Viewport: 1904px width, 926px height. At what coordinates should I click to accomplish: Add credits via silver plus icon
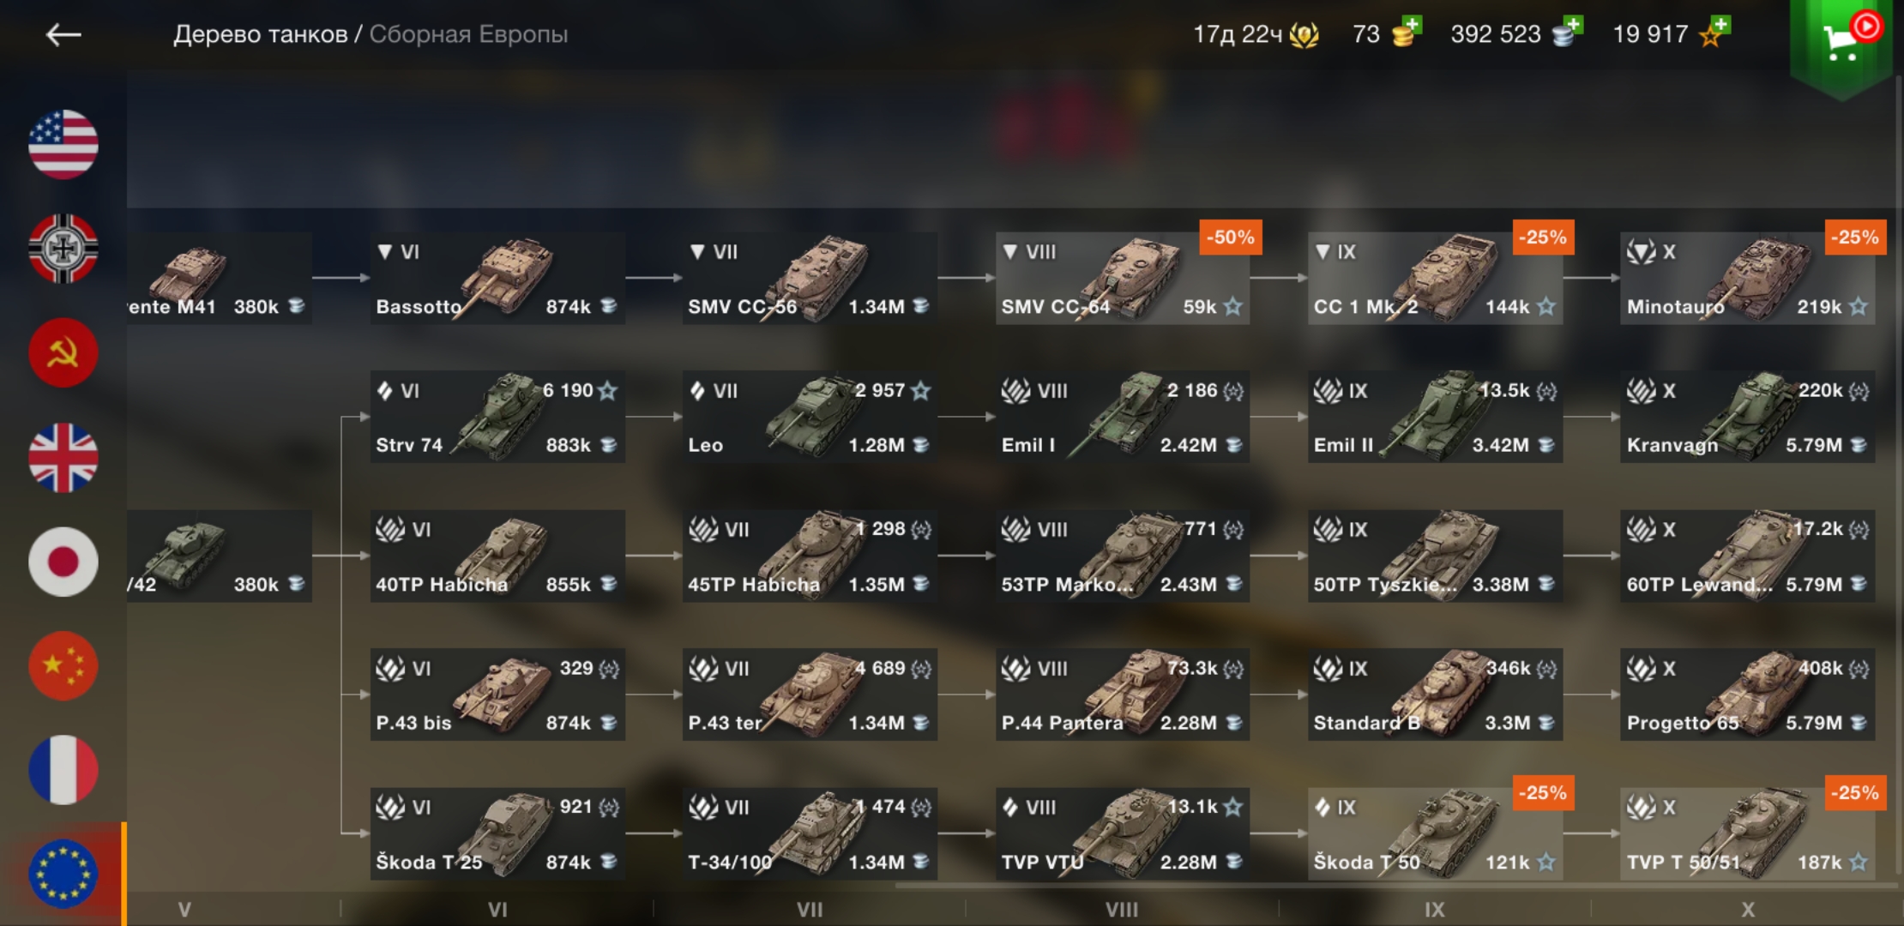[x=1567, y=33]
